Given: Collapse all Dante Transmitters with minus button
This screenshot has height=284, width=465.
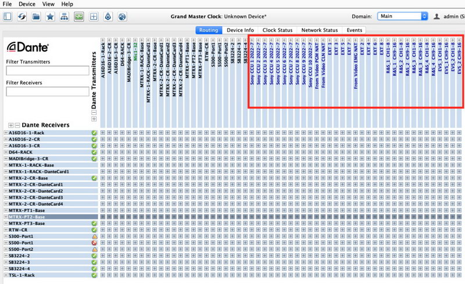Looking at the screenshot, I should [x=94, y=112].
